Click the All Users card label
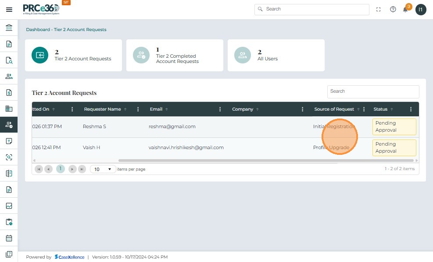This screenshot has width=433, height=262. 268,59
